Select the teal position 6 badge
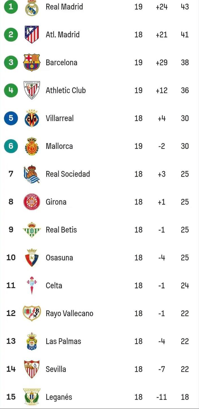 click(11, 146)
